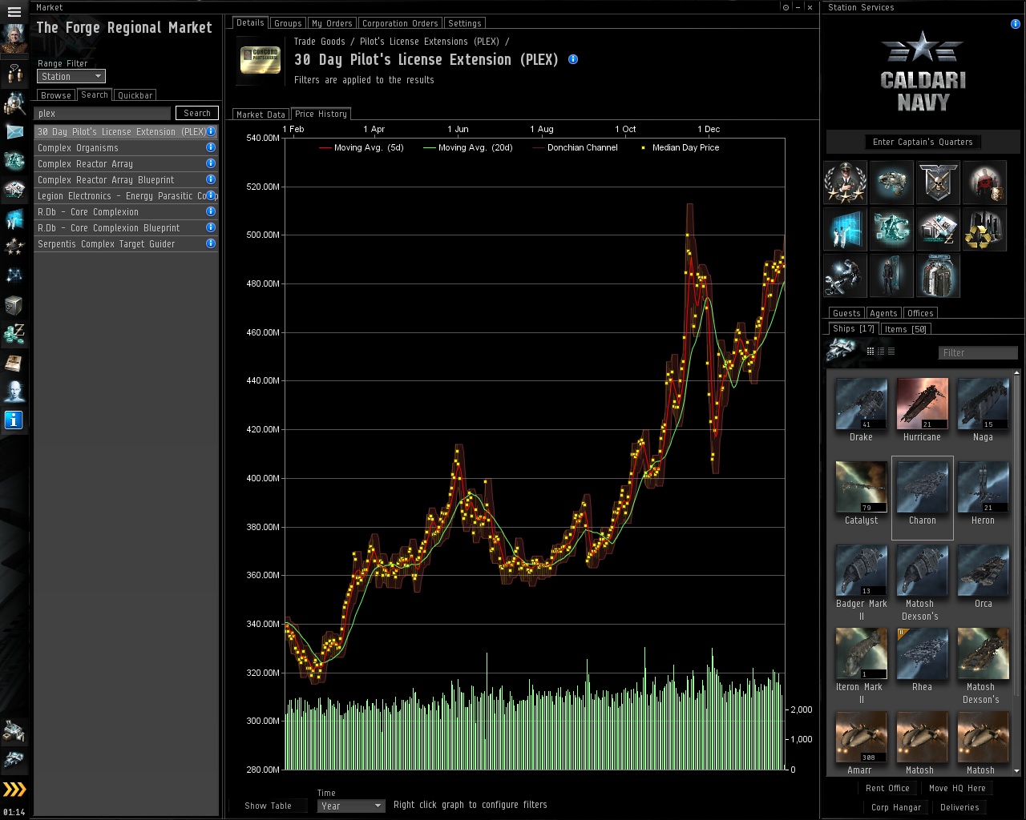Switch ship hangar to details list view
Screen dimensions: 1026x820
(881, 352)
